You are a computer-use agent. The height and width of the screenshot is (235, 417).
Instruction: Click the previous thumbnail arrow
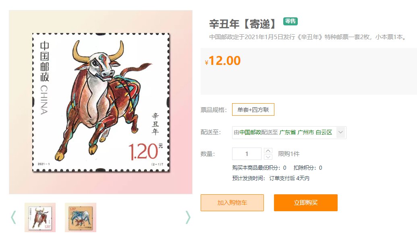14,217
